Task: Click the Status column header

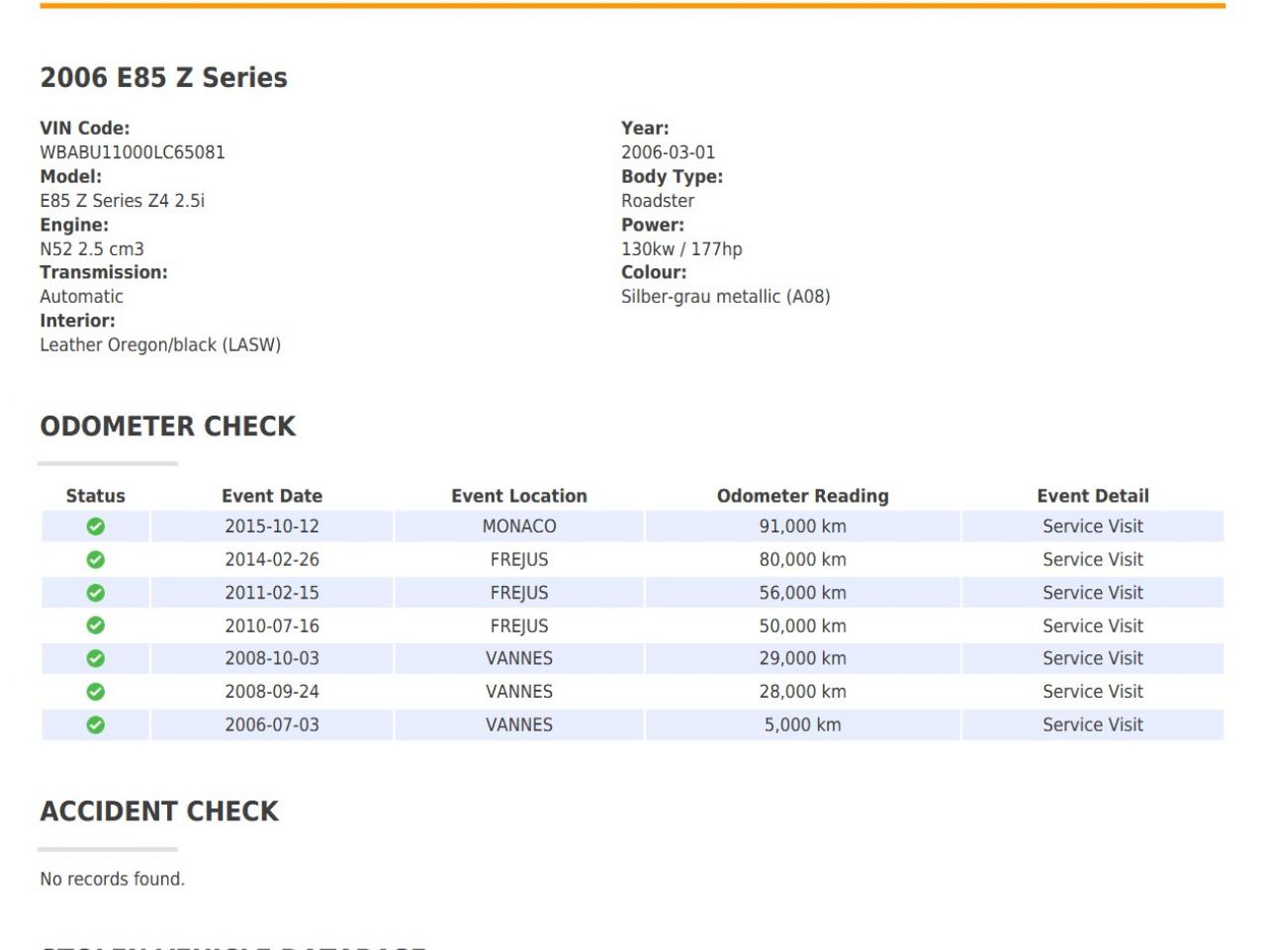Action: point(96,496)
